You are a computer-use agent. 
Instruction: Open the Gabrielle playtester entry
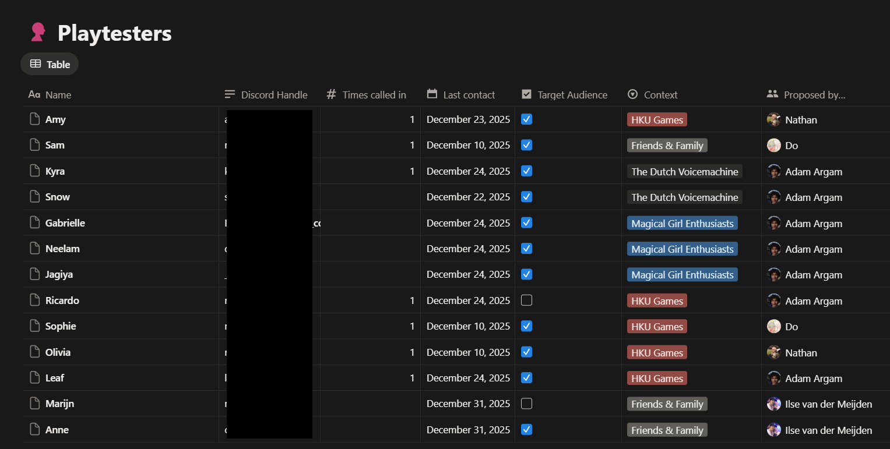(65, 223)
